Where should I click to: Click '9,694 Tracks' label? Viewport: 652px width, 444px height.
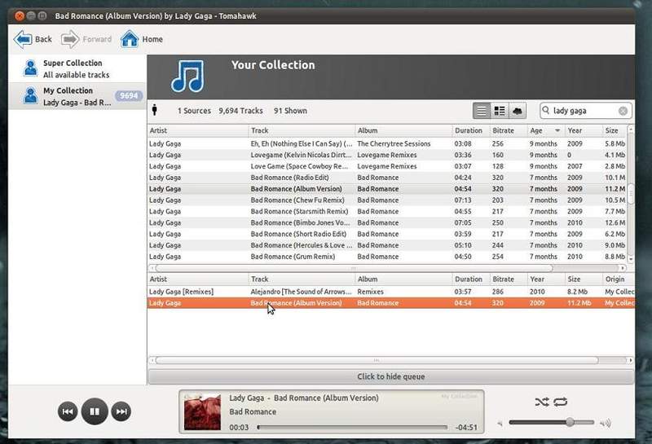tap(240, 111)
